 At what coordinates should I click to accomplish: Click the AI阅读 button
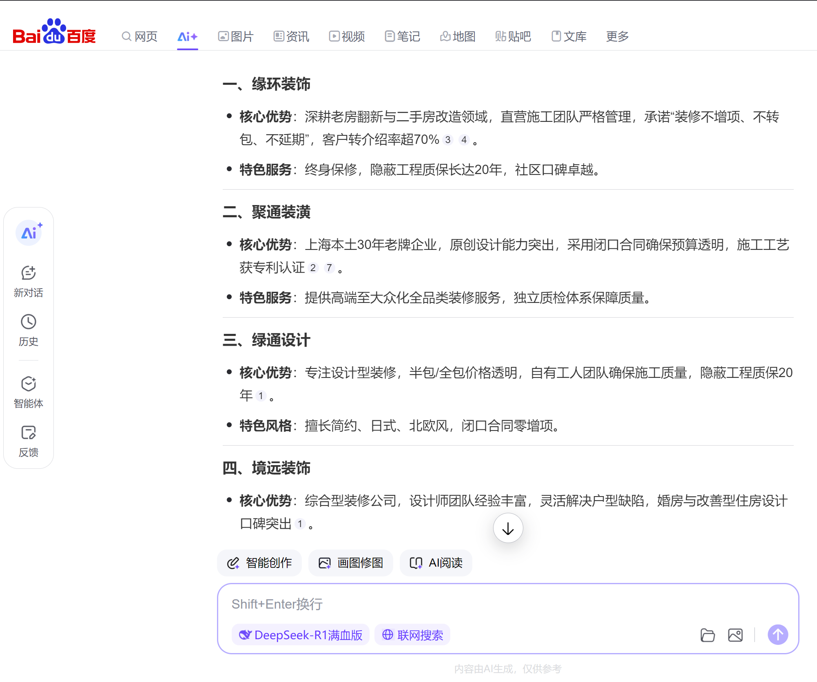point(436,563)
